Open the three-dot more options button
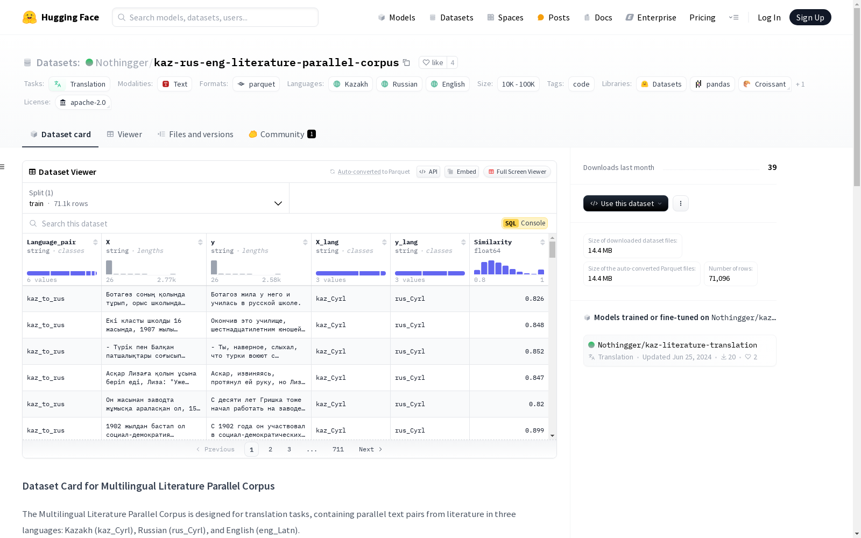The height and width of the screenshot is (538, 861). pos(681,203)
